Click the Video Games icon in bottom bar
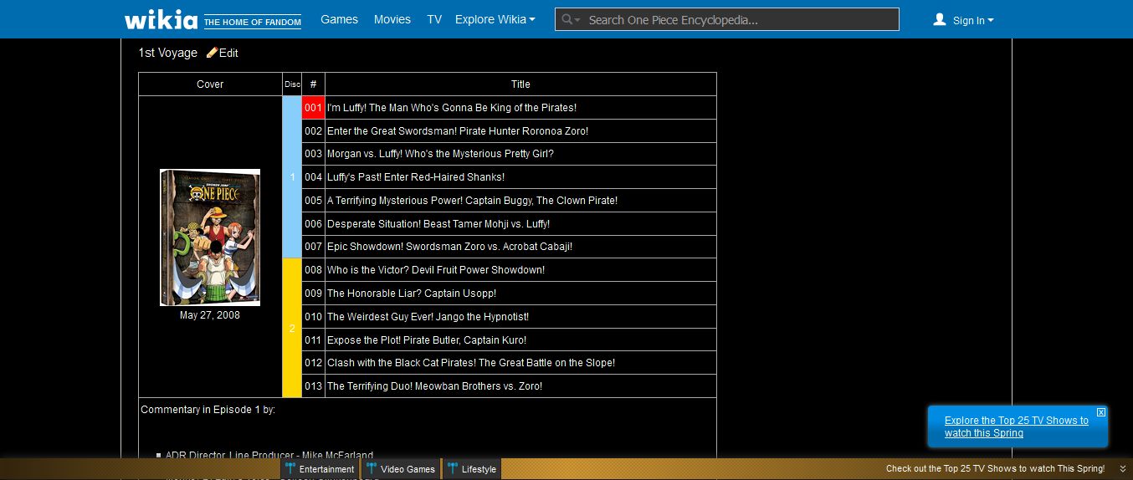Viewport: 1133px width, 480px height. tap(372, 468)
